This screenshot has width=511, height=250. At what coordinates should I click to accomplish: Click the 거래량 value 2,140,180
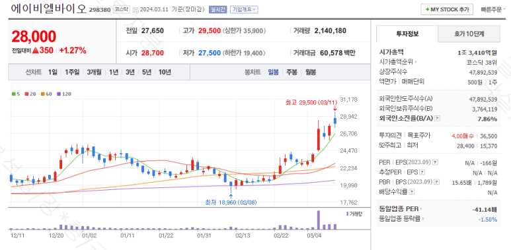[330, 31]
